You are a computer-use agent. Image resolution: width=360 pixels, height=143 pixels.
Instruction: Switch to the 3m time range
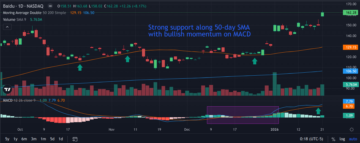pos(34,139)
